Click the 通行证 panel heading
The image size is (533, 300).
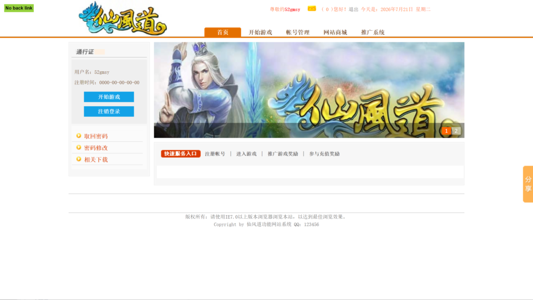point(85,52)
